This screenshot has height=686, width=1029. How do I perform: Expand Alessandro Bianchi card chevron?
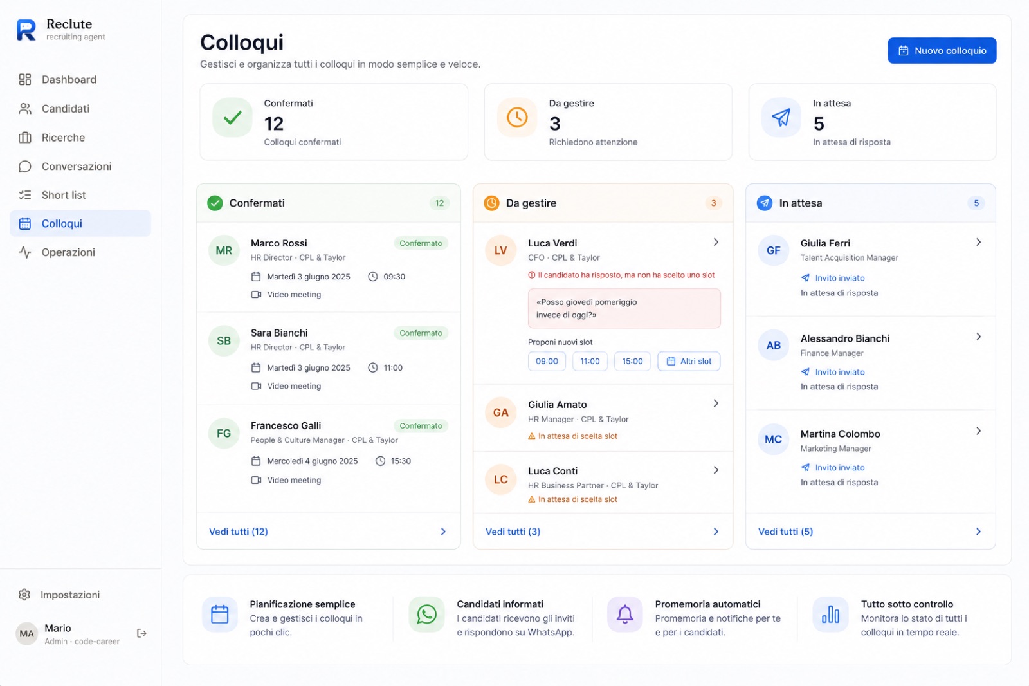click(978, 337)
